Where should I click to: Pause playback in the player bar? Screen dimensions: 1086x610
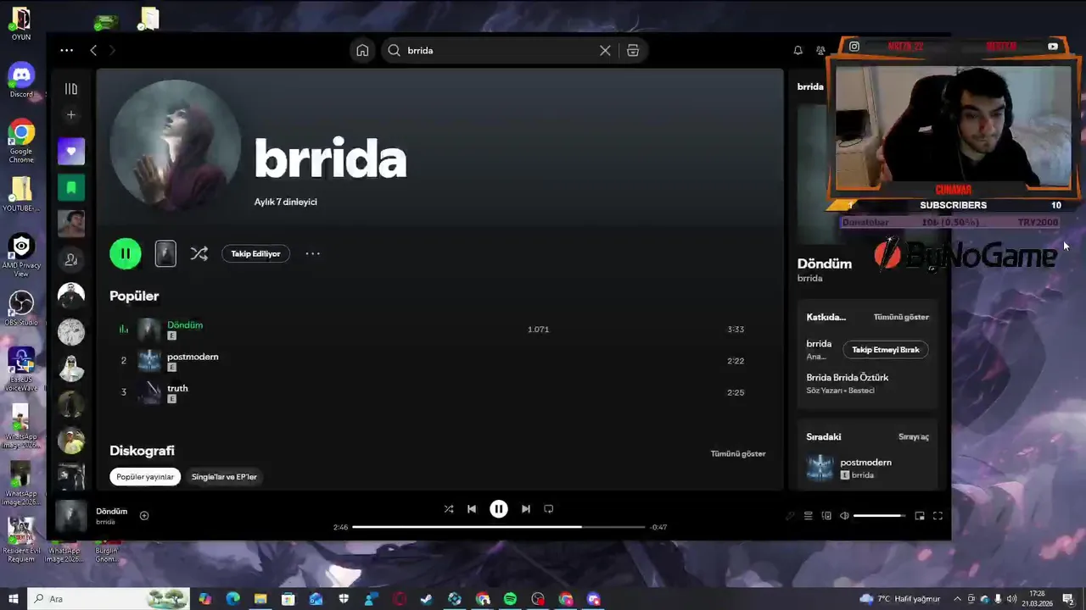pyautogui.click(x=499, y=509)
